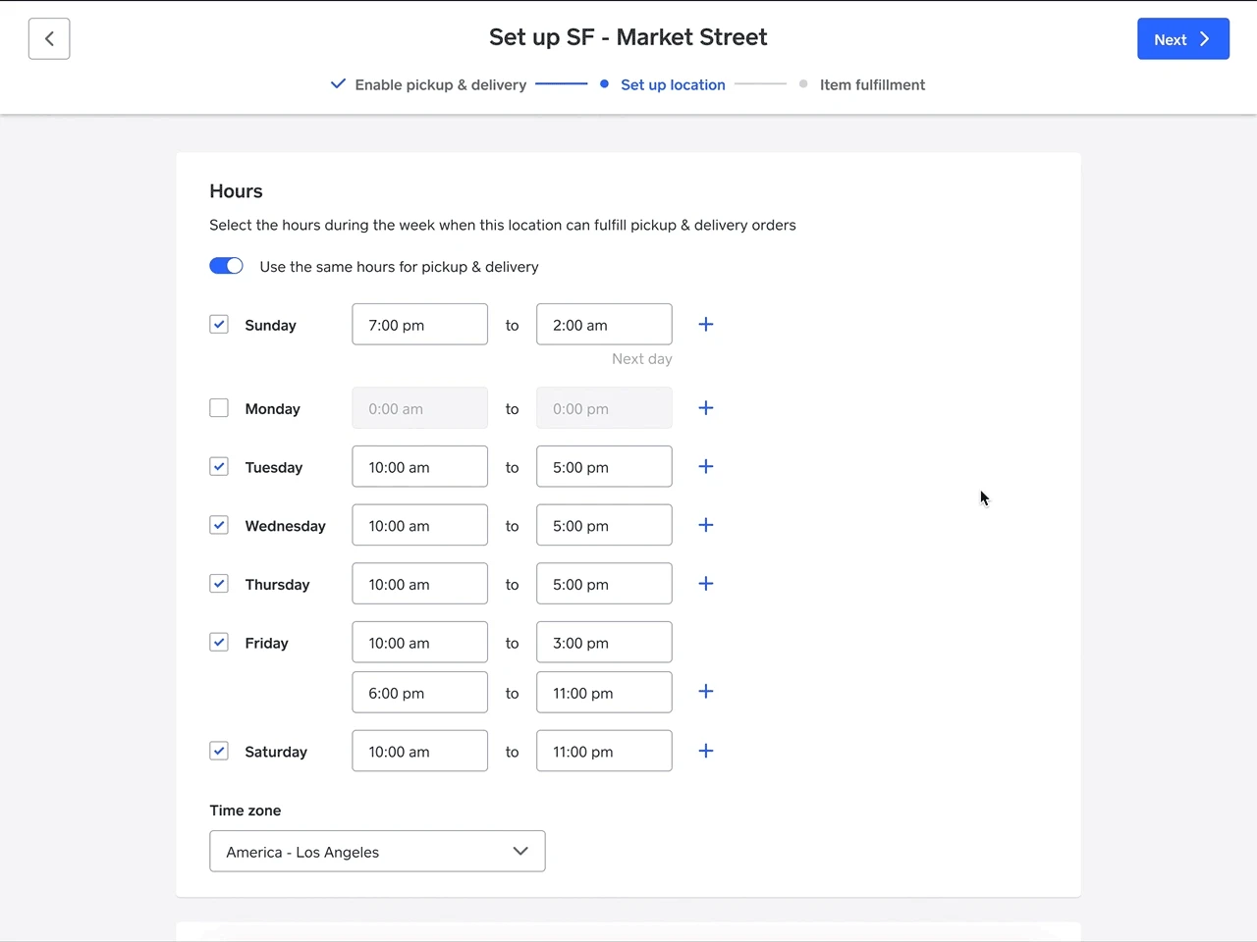Edit Sunday end time 2:00 am
Screen dimensions: 1257x942
(604, 325)
